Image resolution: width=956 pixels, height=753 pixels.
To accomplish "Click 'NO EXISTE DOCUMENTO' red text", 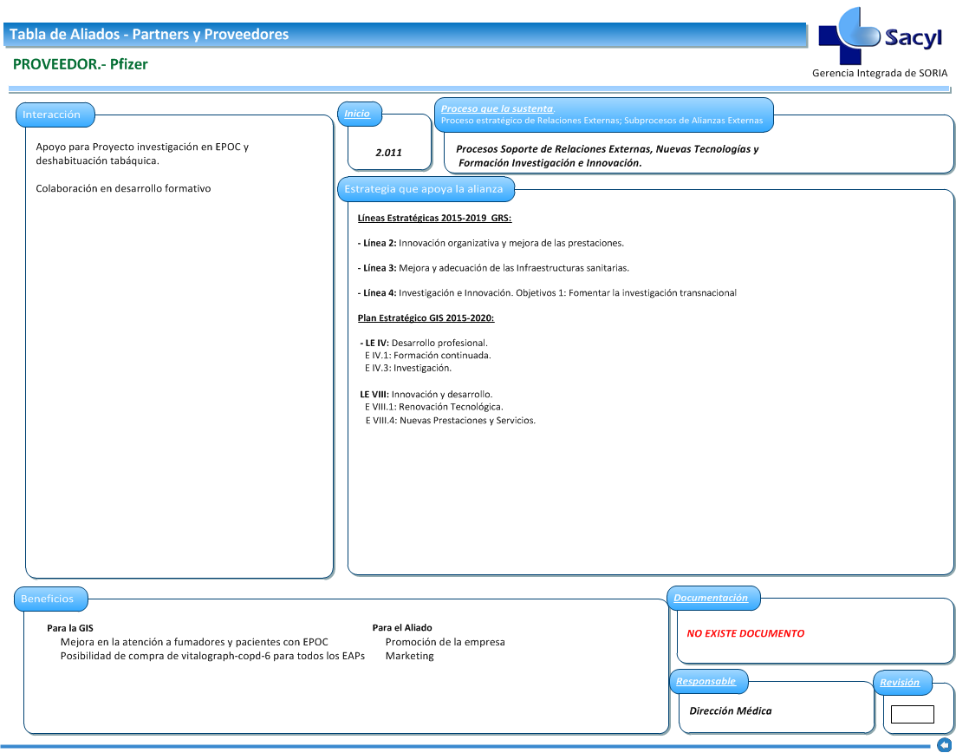I will (x=745, y=633).
